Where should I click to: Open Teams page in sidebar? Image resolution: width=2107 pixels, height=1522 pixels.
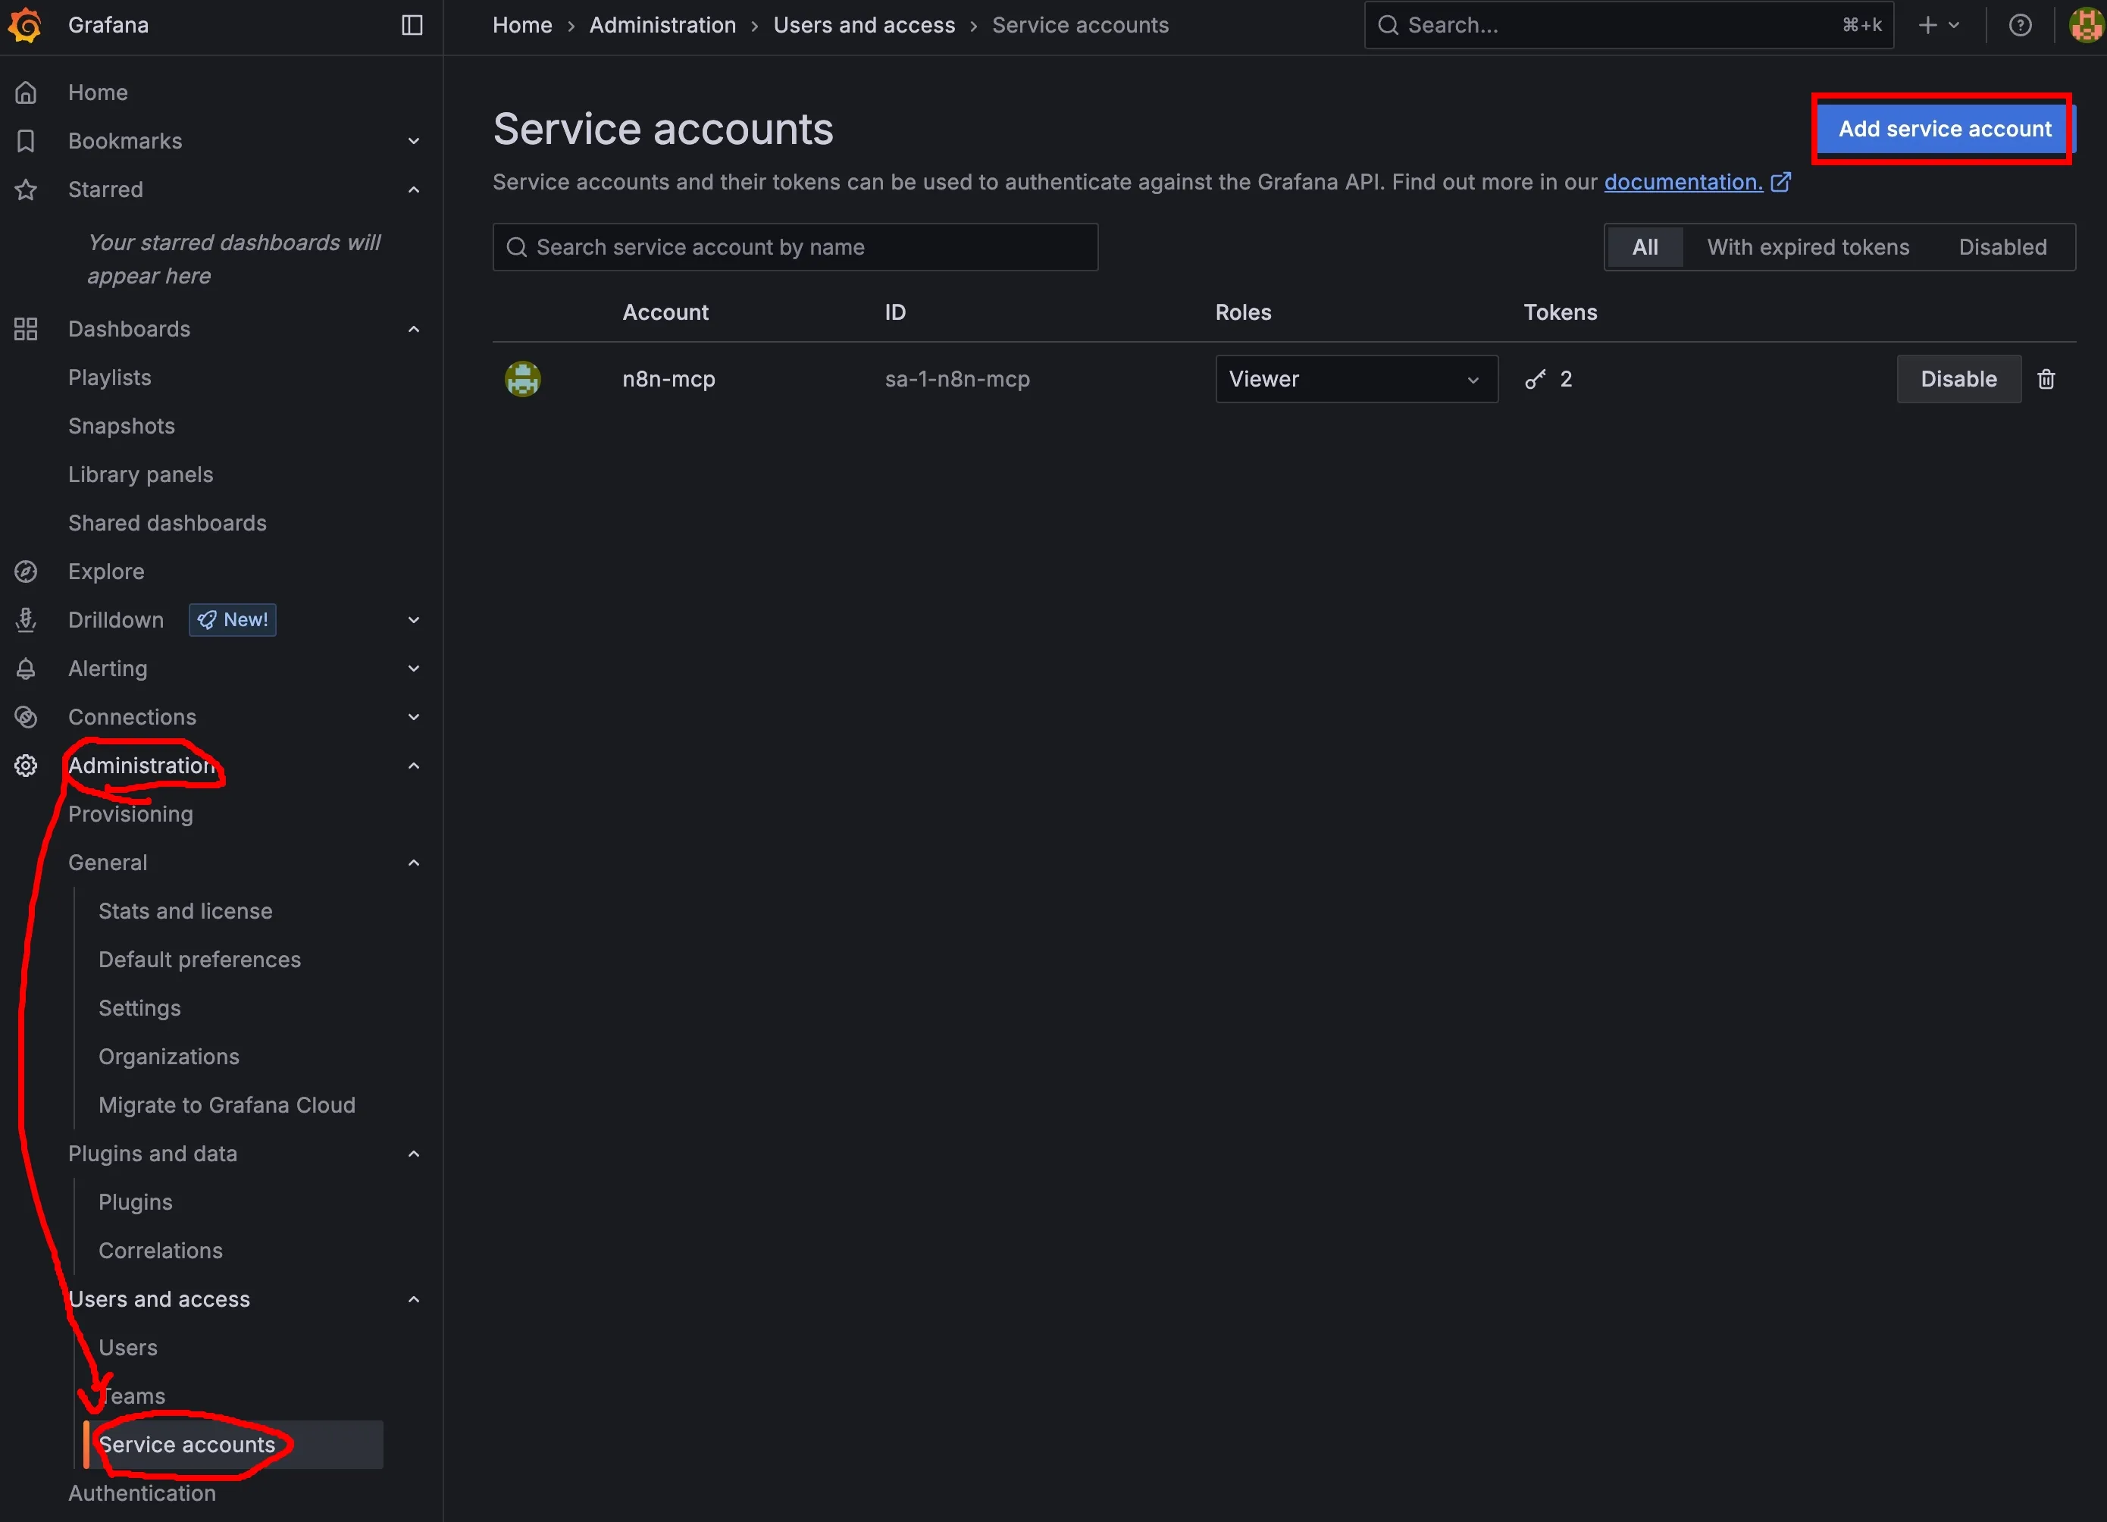[x=133, y=1395]
